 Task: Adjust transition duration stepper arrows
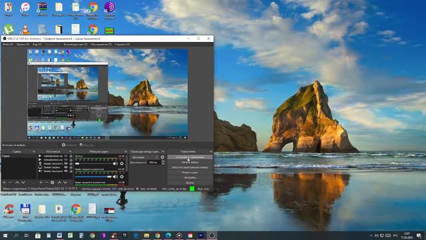163,163
